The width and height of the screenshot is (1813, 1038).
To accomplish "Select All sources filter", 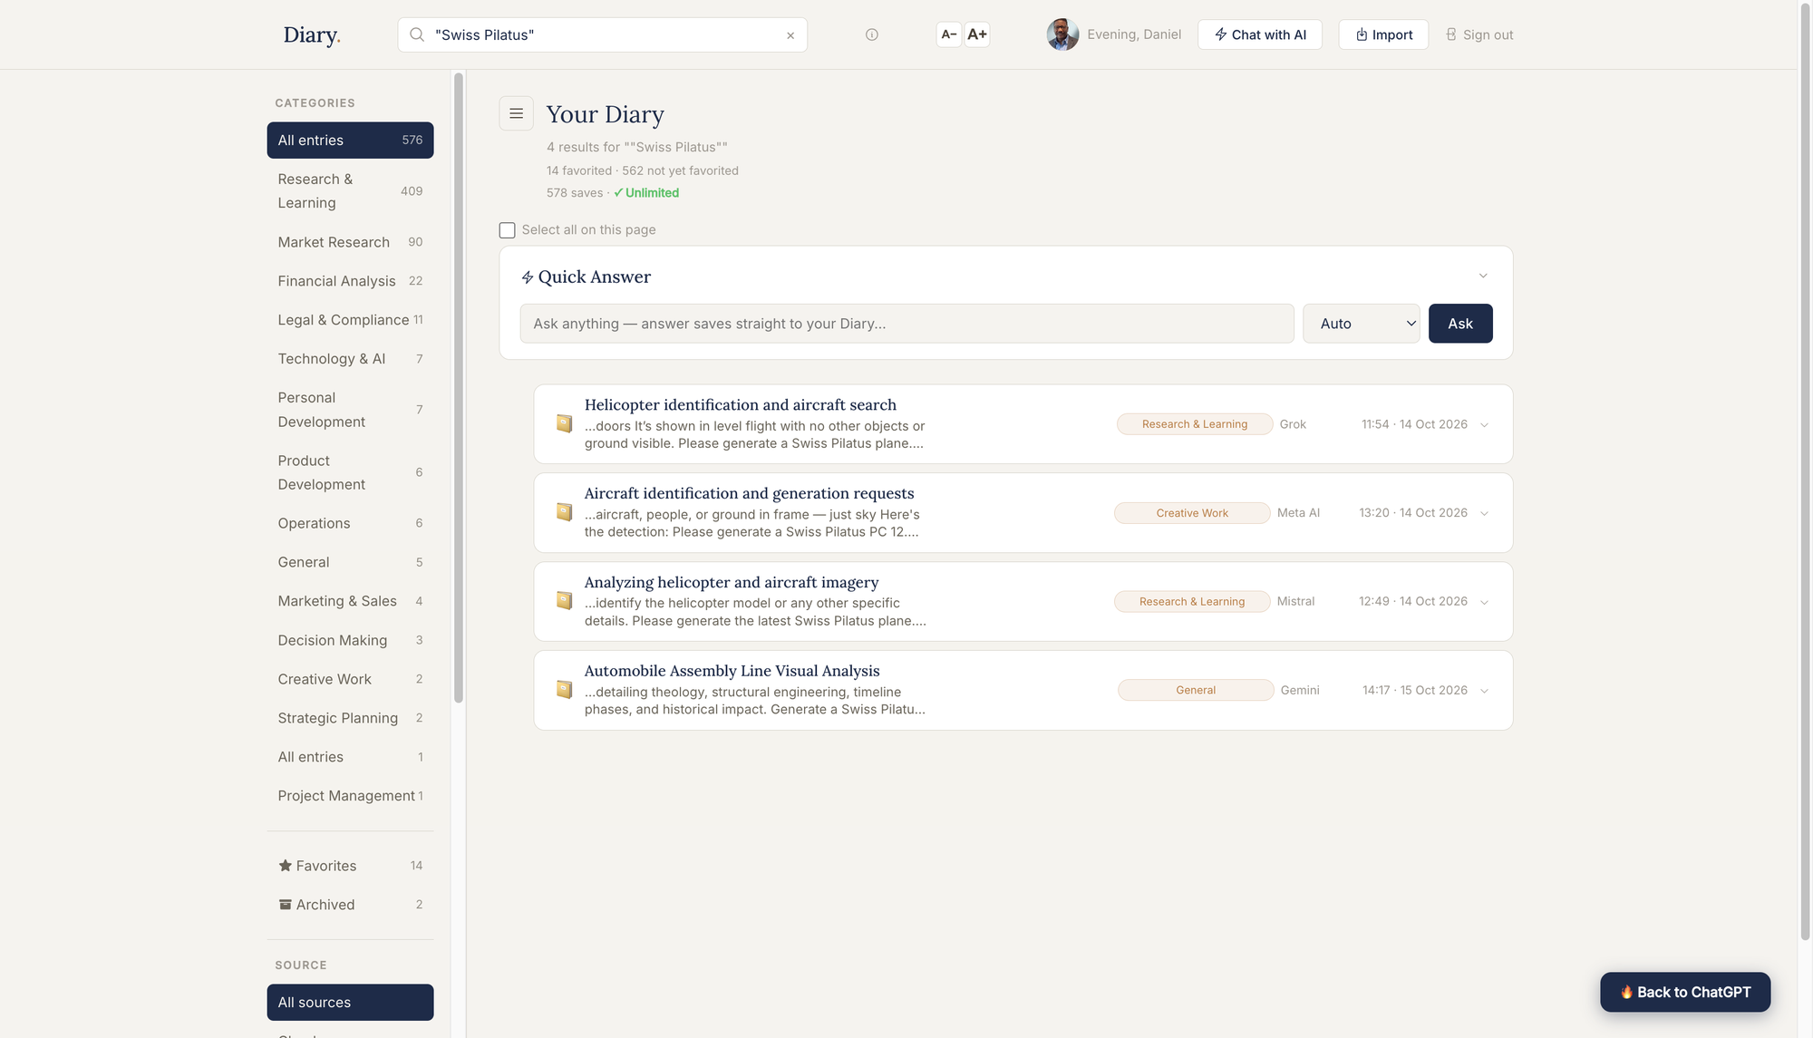I will (350, 1003).
